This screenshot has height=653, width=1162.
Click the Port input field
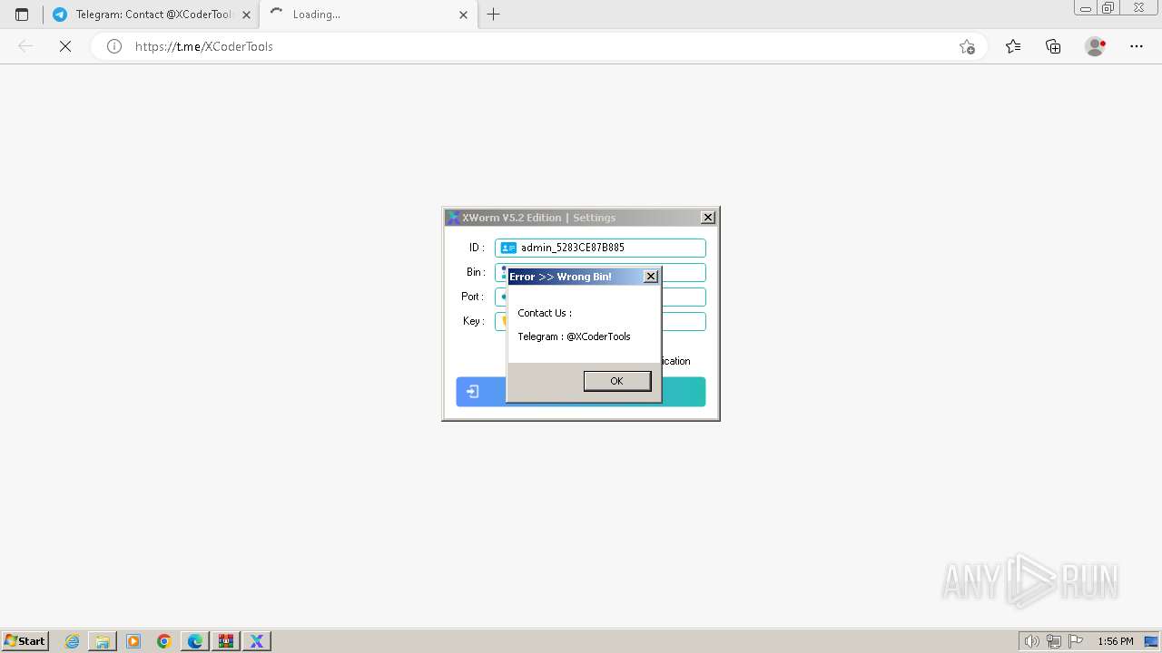click(600, 297)
